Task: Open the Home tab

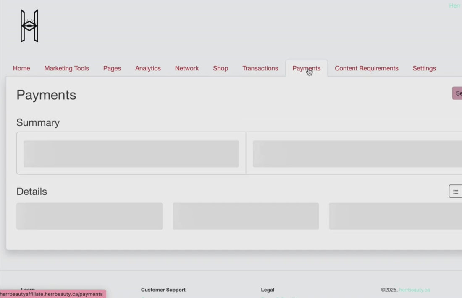Action: pos(21,68)
